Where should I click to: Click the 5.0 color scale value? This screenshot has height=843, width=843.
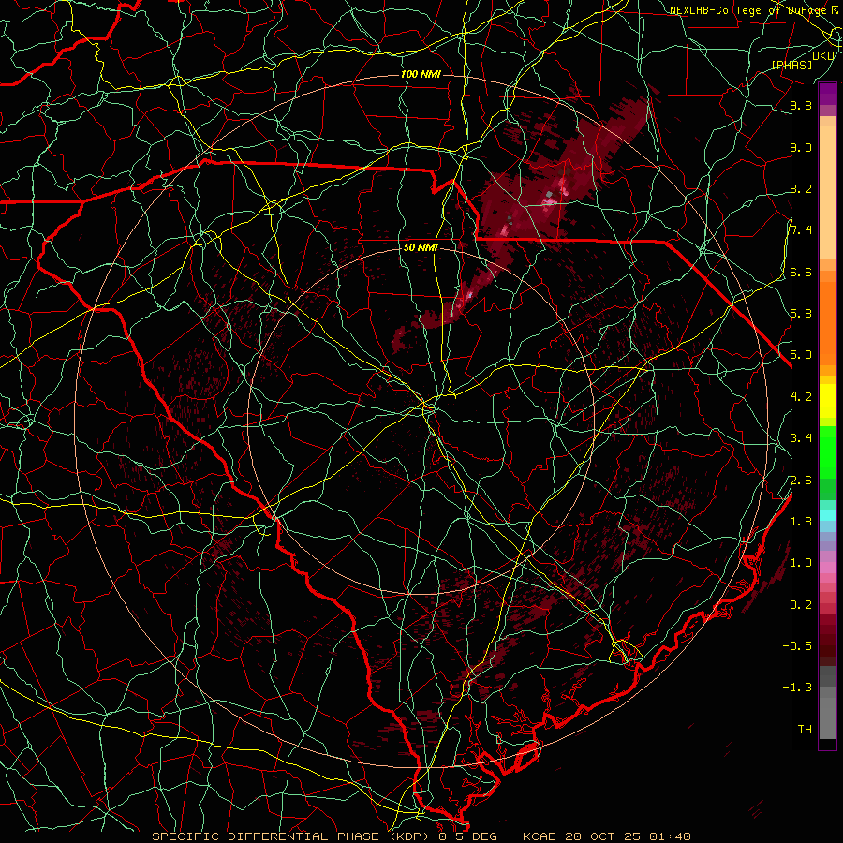pos(801,355)
